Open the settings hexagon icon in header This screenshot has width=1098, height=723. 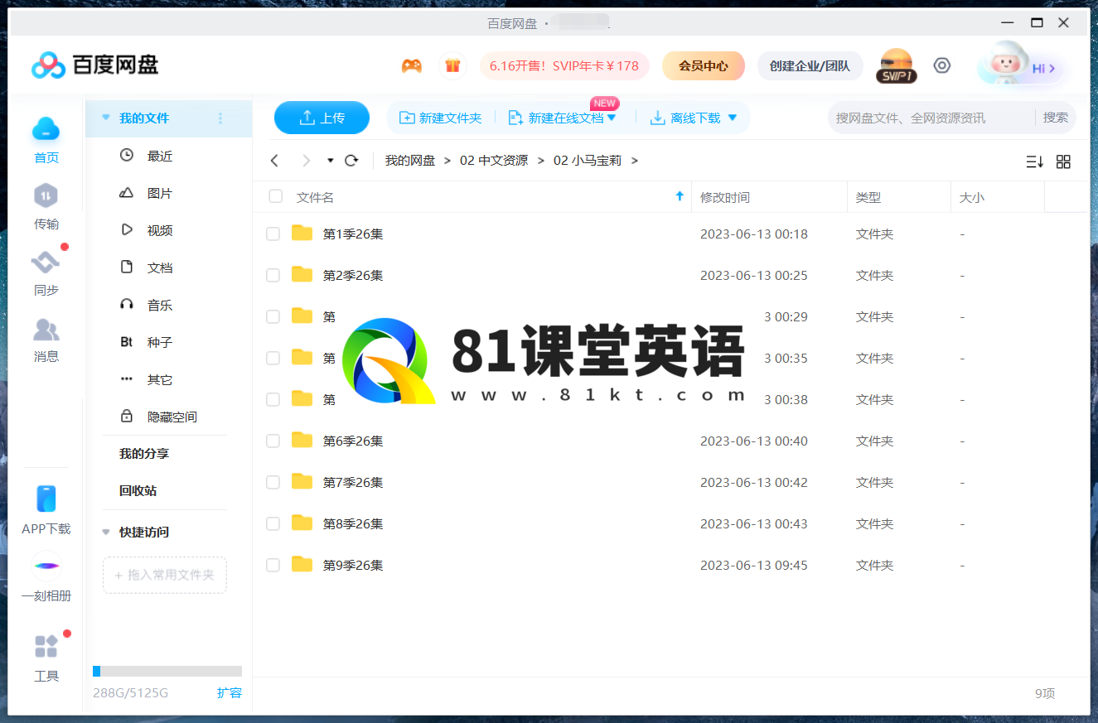click(x=942, y=65)
